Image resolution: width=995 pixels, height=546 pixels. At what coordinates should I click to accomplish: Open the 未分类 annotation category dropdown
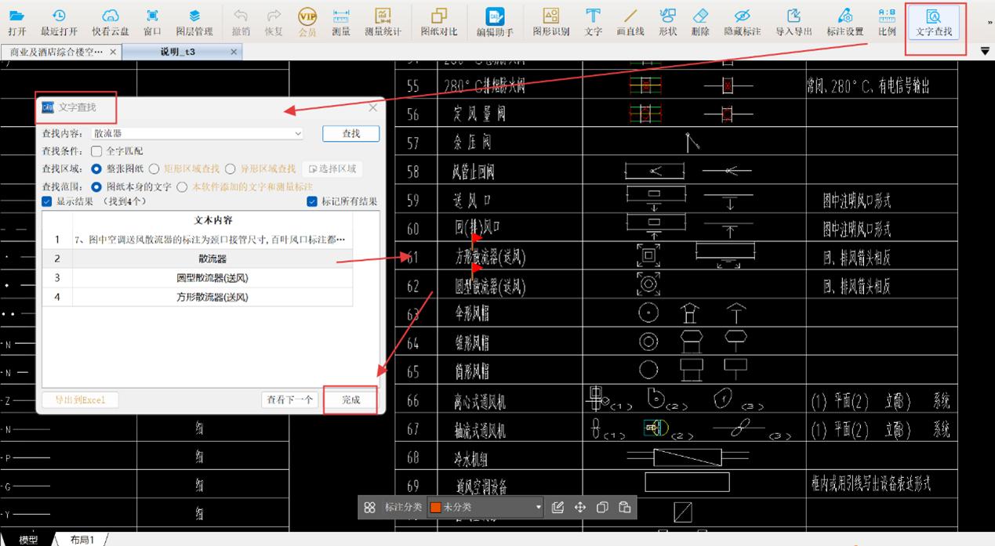coord(538,508)
